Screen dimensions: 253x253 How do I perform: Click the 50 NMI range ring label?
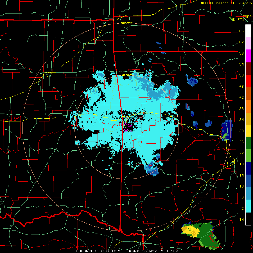(127, 75)
